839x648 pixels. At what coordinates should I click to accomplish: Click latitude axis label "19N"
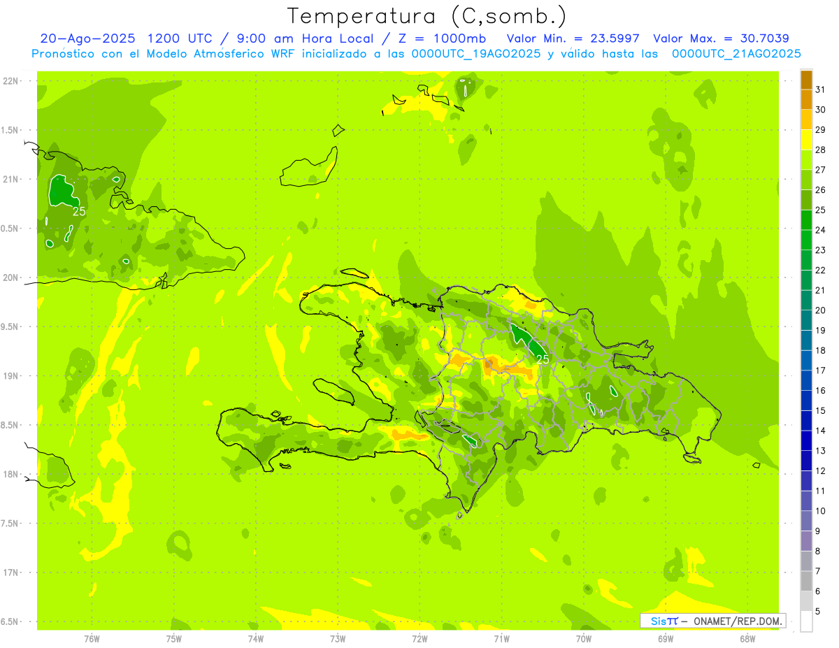[x=10, y=375]
